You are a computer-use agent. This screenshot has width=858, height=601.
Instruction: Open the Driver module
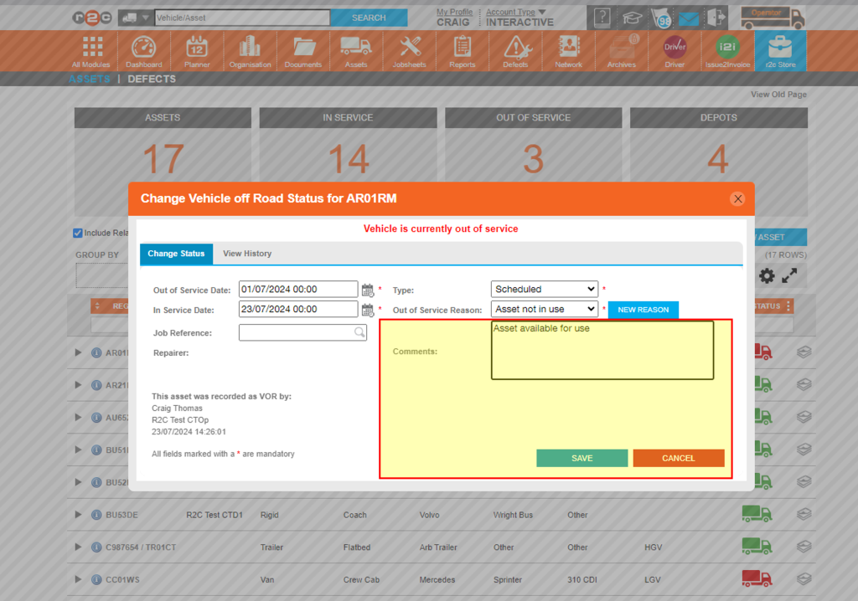pyautogui.click(x=675, y=51)
